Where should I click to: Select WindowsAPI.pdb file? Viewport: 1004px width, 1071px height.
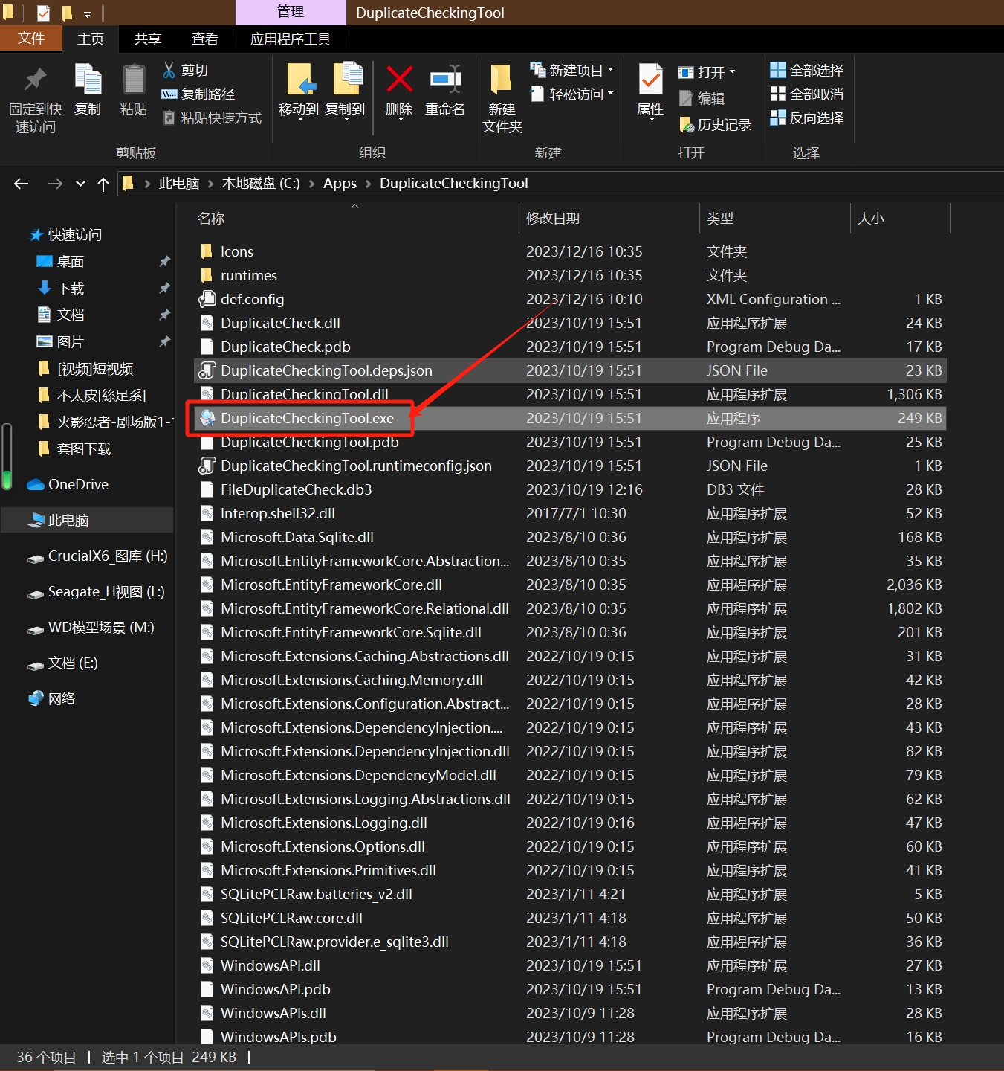[x=569, y=989]
